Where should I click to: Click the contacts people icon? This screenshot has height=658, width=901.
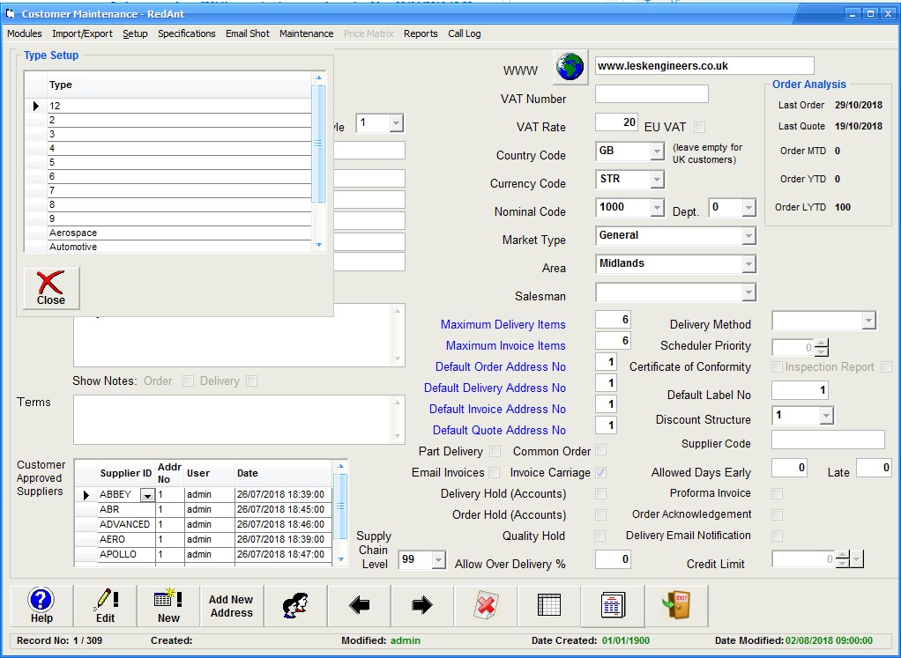(295, 605)
